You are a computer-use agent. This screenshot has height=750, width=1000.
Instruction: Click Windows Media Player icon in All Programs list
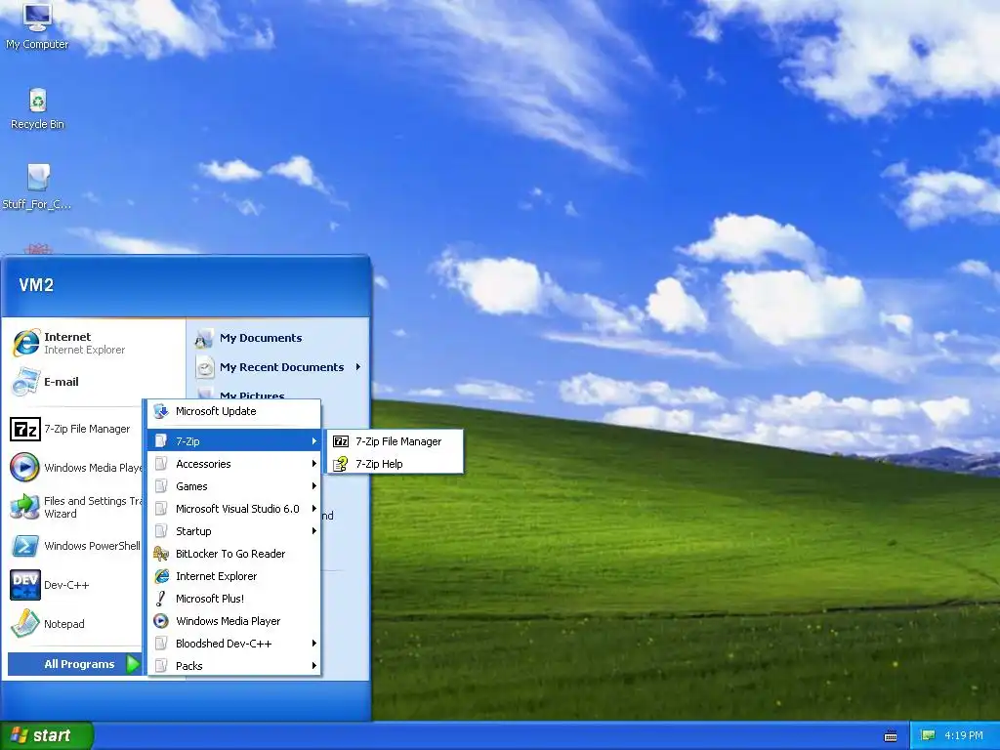(x=161, y=621)
